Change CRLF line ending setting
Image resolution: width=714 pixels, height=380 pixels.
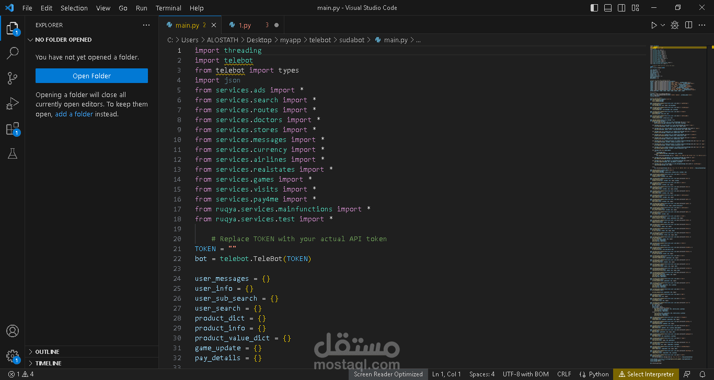tap(564, 374)
